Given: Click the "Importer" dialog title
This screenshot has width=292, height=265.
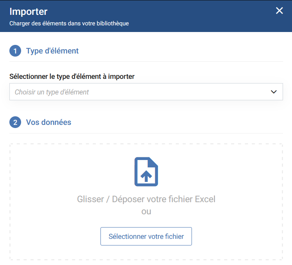Looking at the screenshot, I should click(29, 11).
